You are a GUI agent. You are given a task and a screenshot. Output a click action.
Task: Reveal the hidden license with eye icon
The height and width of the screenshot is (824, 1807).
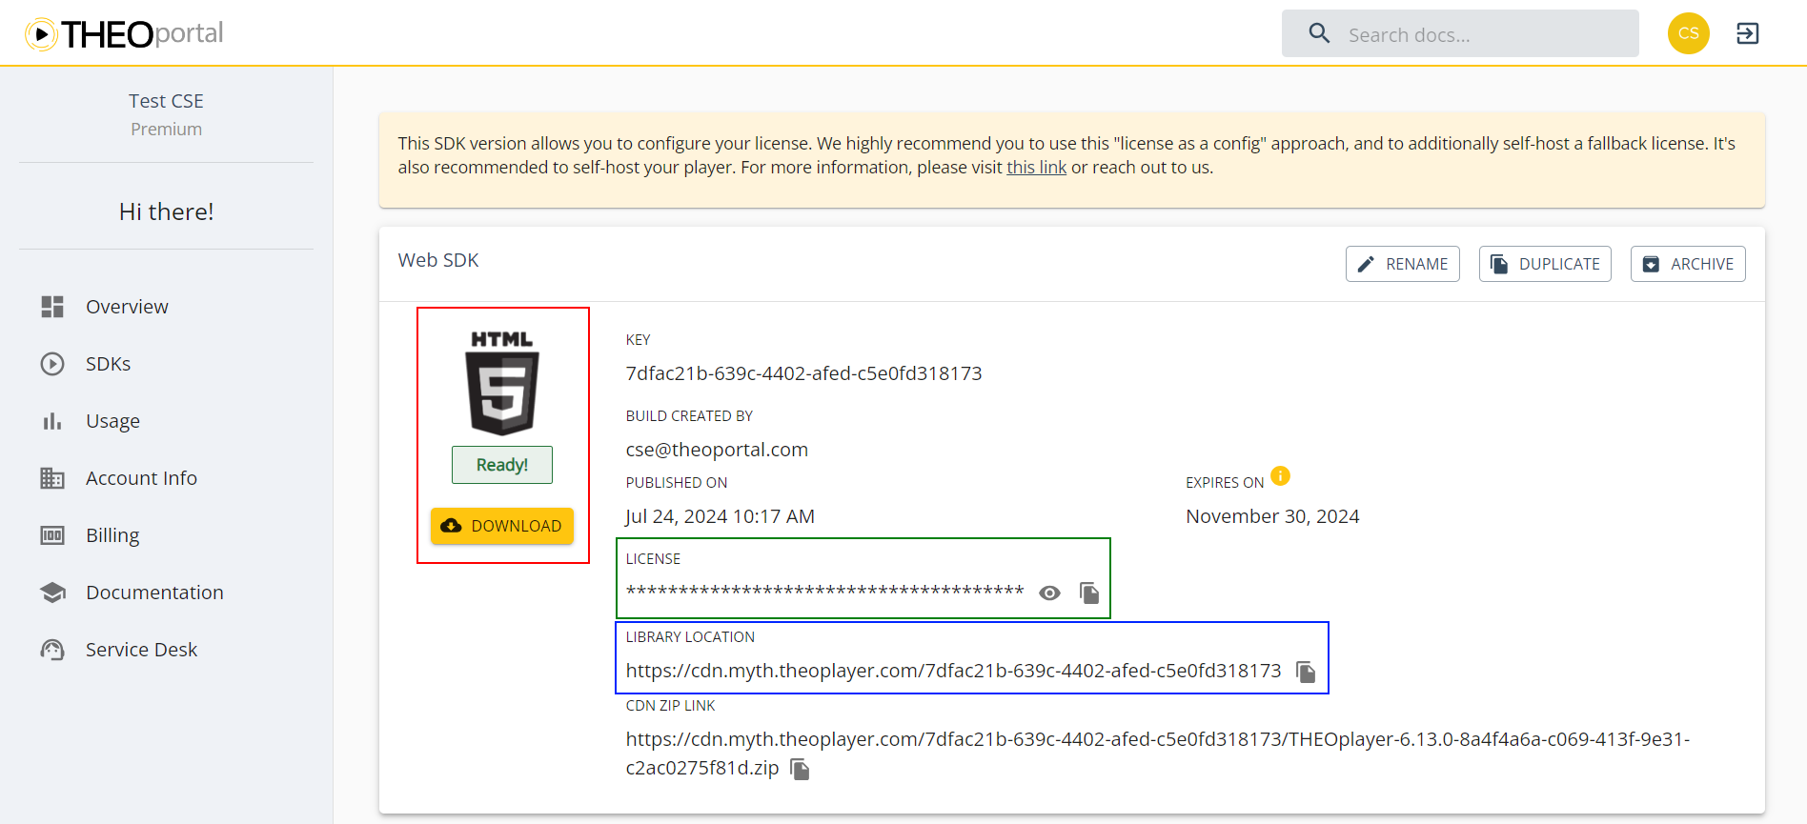click(x=1049, y=593)
